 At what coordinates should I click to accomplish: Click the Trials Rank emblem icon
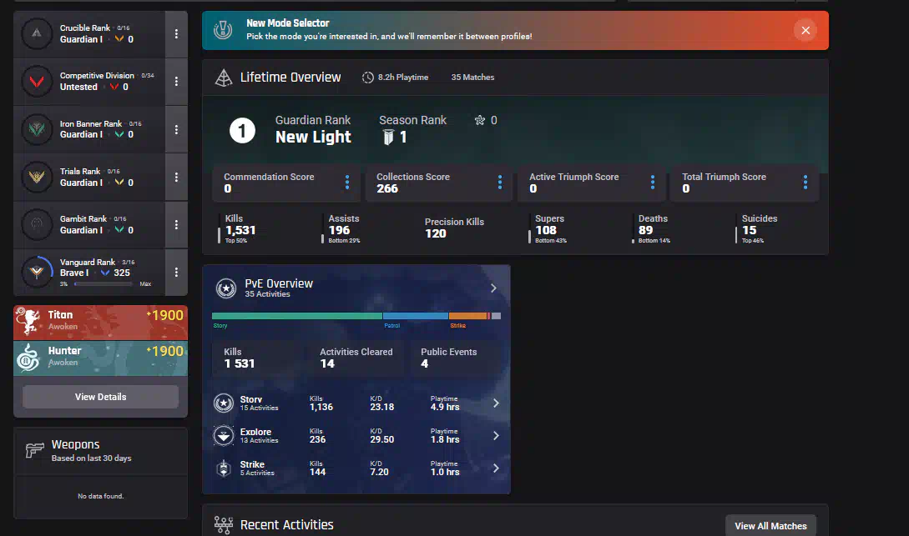(x=37, y=177)
